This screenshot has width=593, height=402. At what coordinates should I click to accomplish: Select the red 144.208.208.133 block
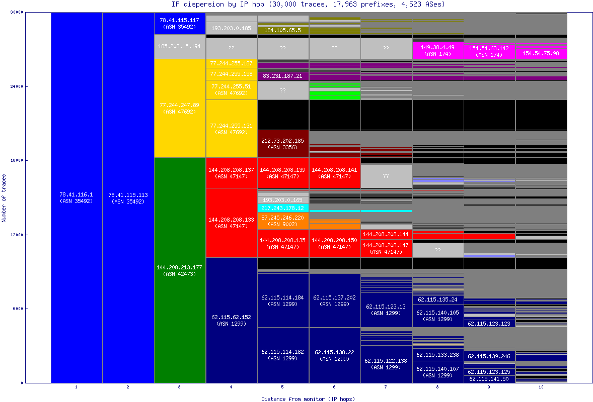[232, 221]
